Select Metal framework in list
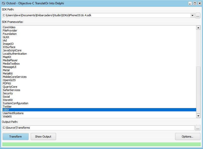This screenshot has height=149, width=203. pos(99,70)
